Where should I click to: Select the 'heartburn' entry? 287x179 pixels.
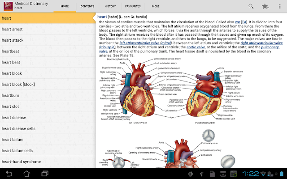[x=48, y=95]
